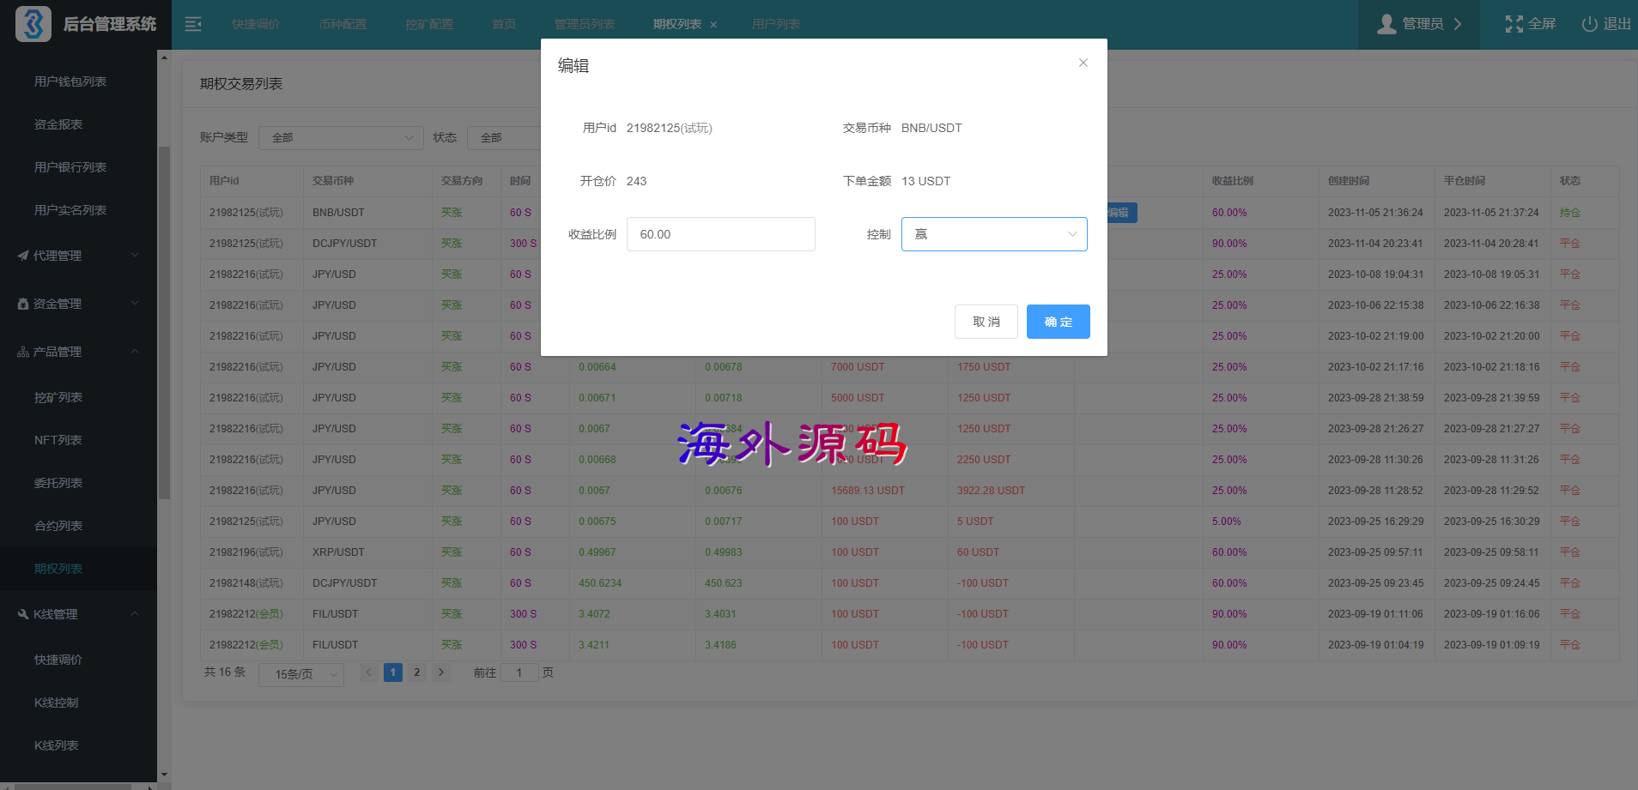This screenshot has width=1638, height=790.
Task: Open 委托列表 in sidebar
Action: point(58,483)
